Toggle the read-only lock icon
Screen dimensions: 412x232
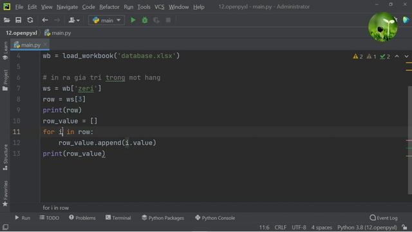tap(405, 227)
